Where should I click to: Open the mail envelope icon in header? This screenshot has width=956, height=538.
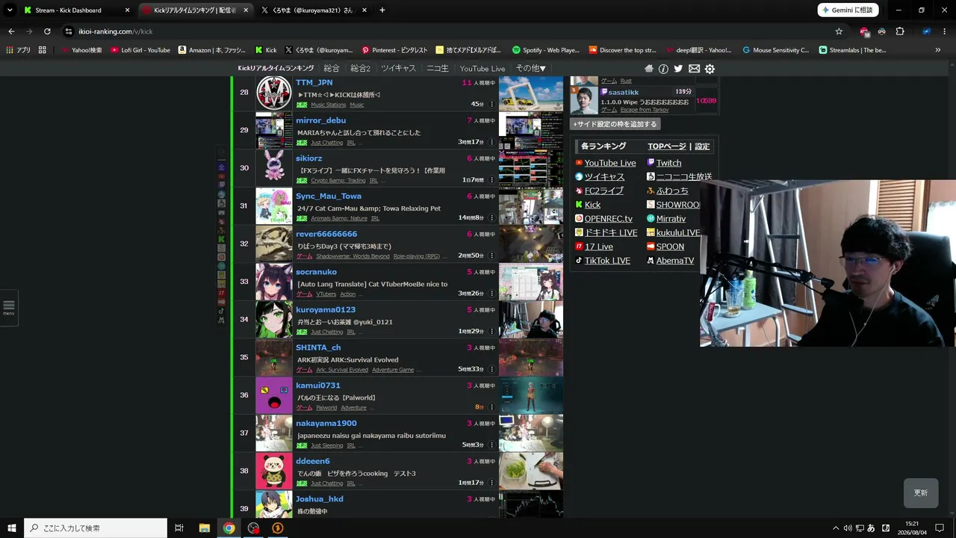point(694,69)
